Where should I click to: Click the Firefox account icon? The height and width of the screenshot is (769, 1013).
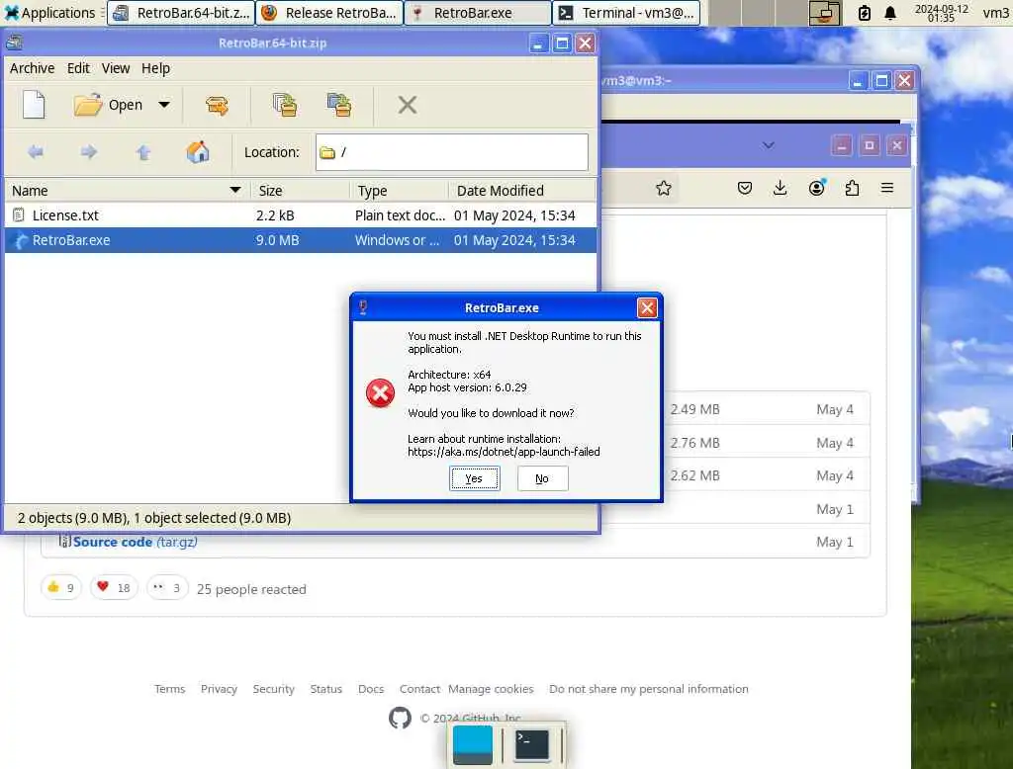click(816, 188)
